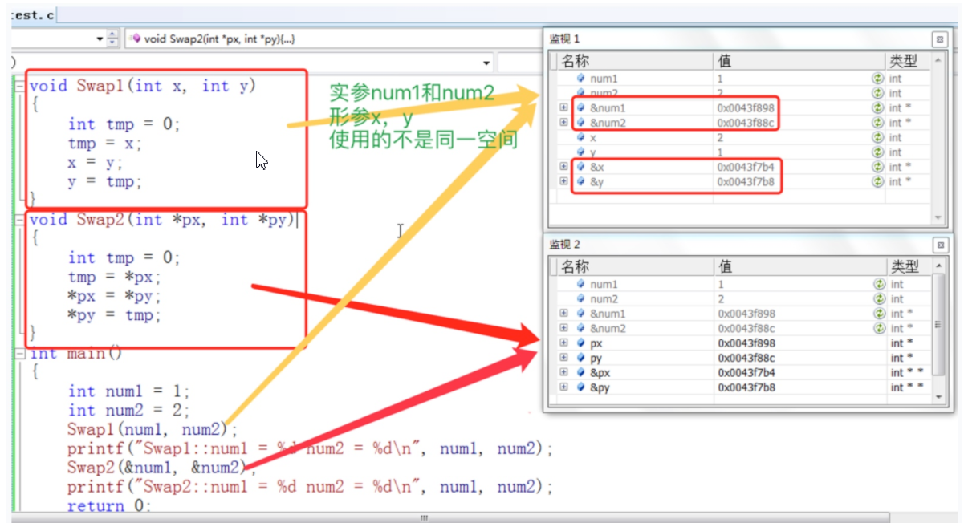This screenshot has height=523, width=964.
Task: Select value 0x0043f7b4 of &px in Watch 2
Action: pos(746,373)
